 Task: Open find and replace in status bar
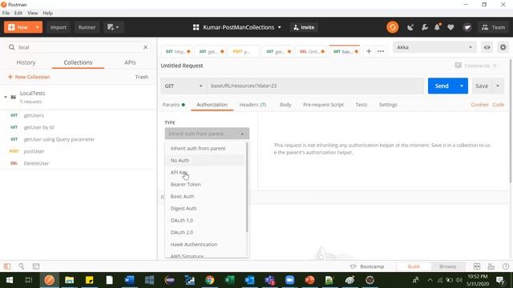pyautogui.click(x=22, y=266)
